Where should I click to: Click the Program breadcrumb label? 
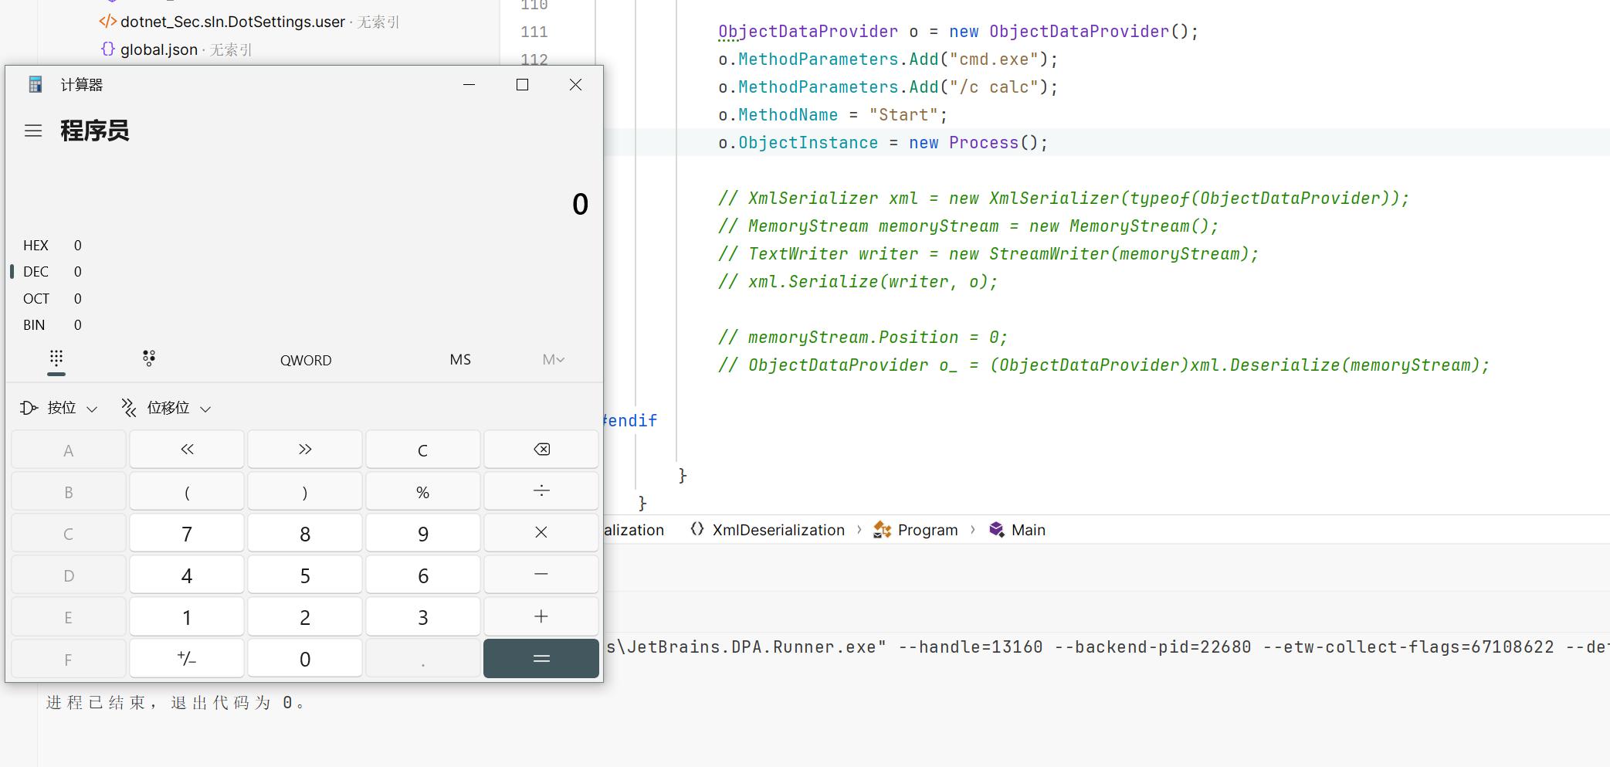(927, 530)
